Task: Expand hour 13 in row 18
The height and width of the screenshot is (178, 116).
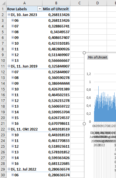Action: pos(13,106)
